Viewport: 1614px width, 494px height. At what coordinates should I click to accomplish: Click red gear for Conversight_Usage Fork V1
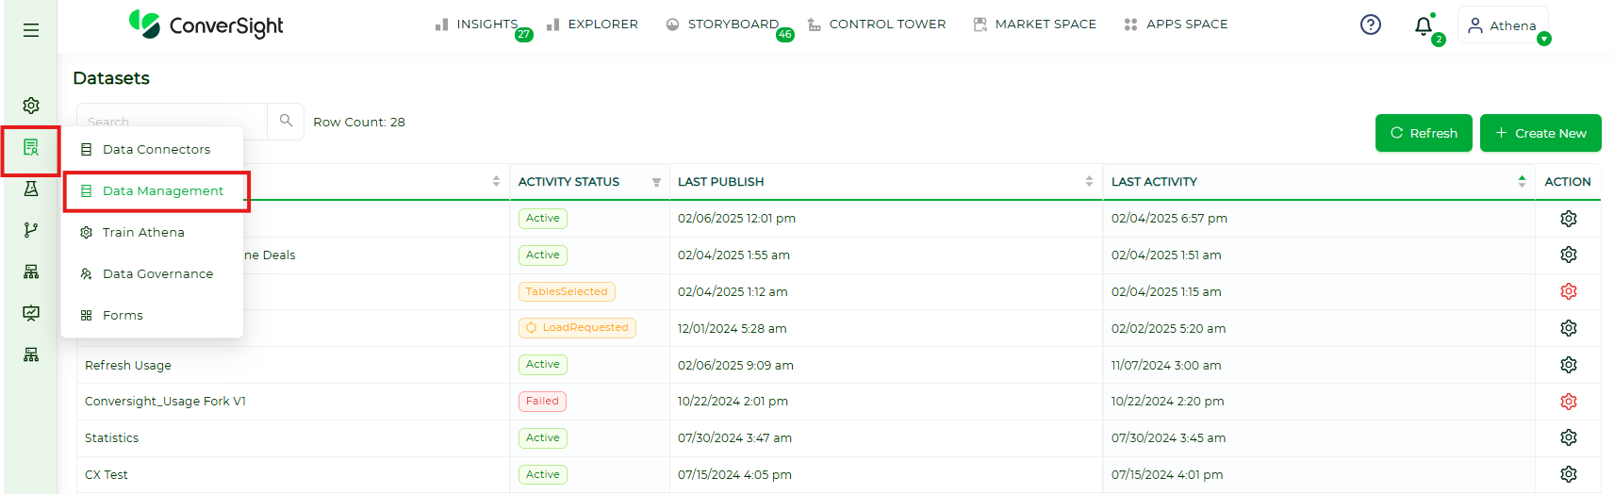click(1568, 402)
